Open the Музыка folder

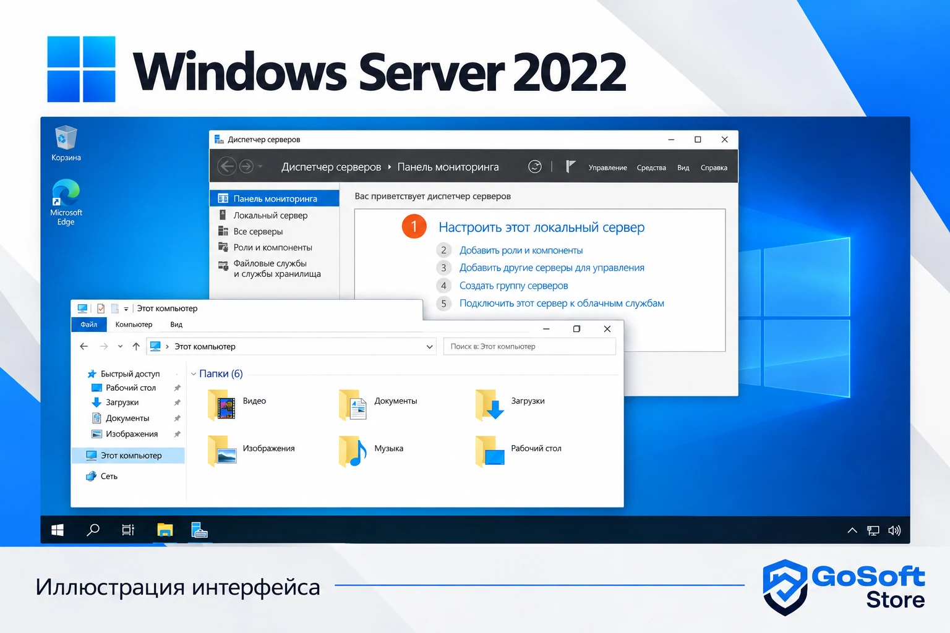click(x=371, y=451)
